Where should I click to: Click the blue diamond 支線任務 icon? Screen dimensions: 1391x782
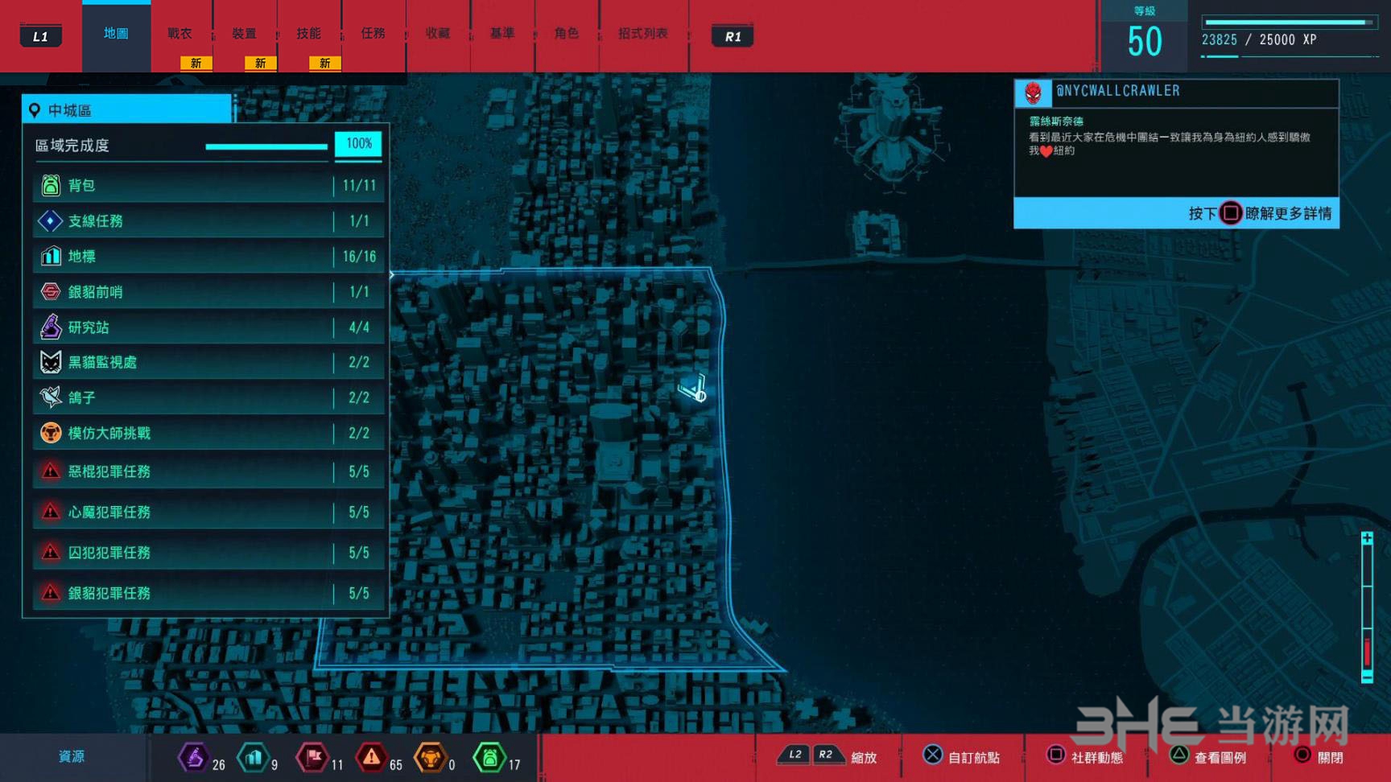pyautogui.click(x=51, y=220)
